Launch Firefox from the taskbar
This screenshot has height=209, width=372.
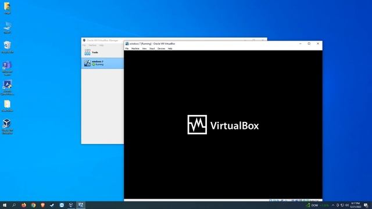24,205
